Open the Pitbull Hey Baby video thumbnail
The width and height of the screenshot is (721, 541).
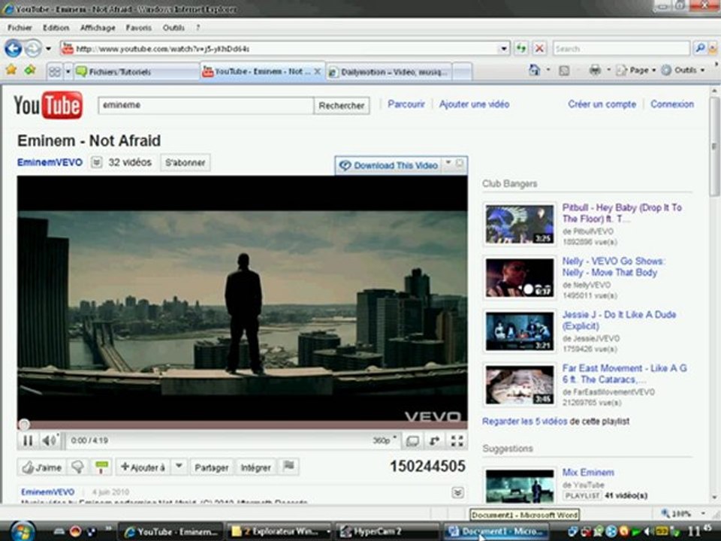pyautogui.click(x=520, y=224)
